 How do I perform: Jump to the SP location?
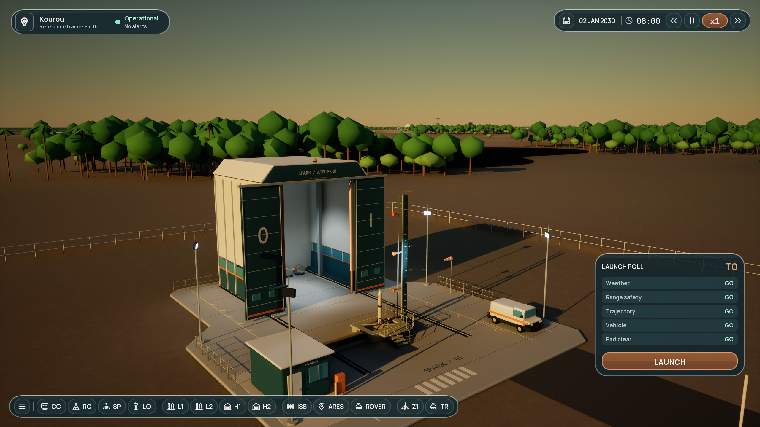112,406
